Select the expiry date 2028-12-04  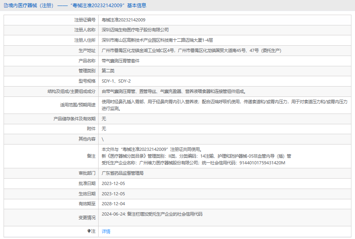(x=113, y=204)
